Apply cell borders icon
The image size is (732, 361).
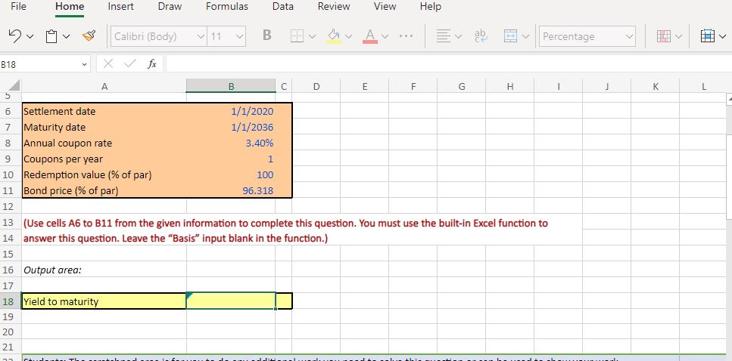click(x=297, y=36)
